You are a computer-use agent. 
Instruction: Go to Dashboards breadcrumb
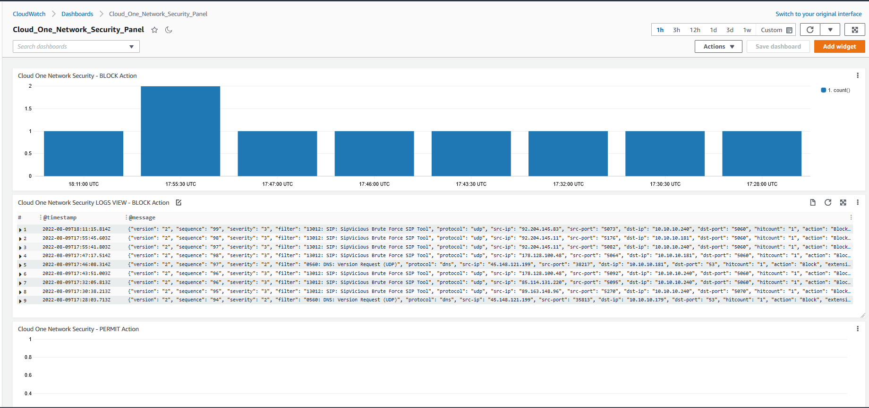point(77,14)
